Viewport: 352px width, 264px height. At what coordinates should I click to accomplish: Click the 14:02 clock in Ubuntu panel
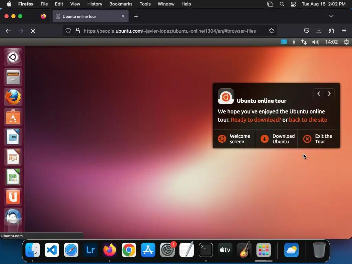[331, 42]
